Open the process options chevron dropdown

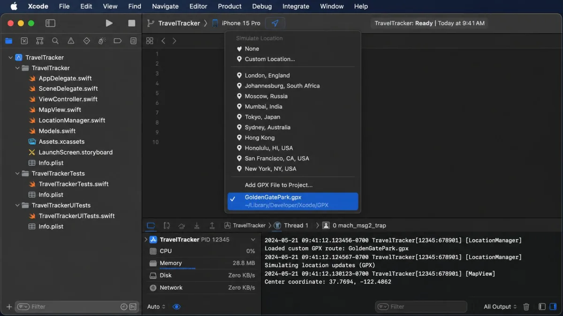[x=253, y=240]
